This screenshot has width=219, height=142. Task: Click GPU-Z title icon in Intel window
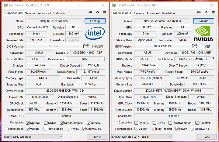click(5, 5)
